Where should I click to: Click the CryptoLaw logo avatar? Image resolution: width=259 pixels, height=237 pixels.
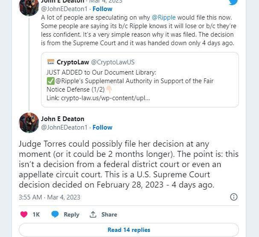coord(51,62)
